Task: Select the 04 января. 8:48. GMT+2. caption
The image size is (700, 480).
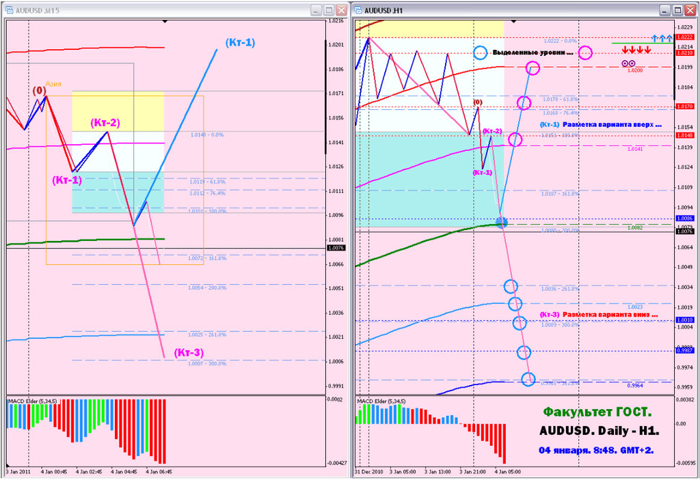Action: click(x=596, y=451)
